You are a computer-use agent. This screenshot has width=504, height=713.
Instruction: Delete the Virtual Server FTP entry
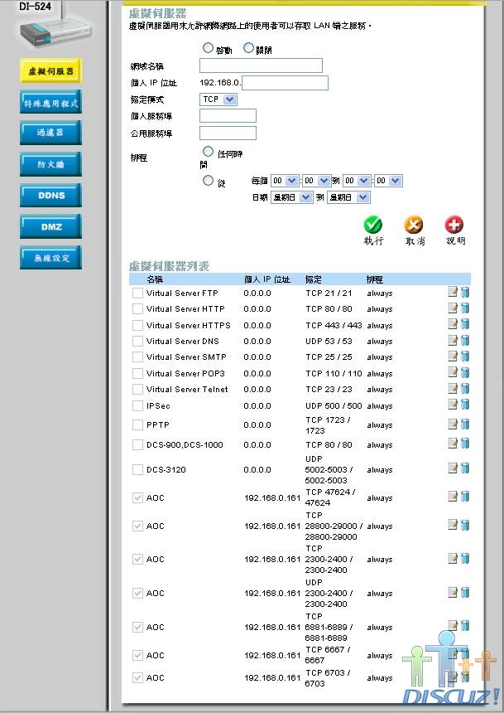(465, 292)
